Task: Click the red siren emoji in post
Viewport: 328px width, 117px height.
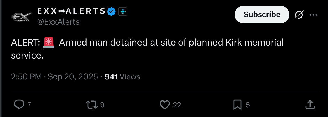Action: (49, 43)
